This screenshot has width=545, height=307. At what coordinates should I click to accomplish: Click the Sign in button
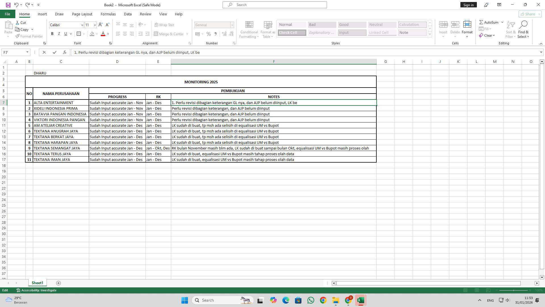pyautogui.click(x=468, y=5)
